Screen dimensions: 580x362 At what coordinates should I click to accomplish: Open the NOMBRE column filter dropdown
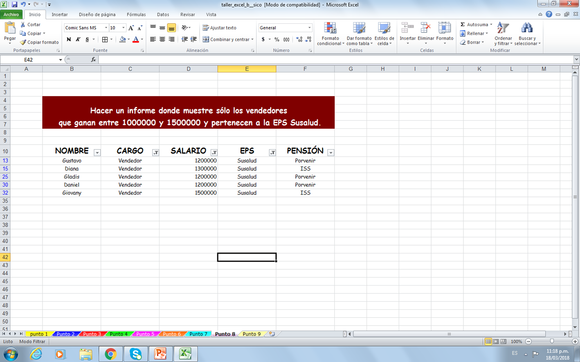pos(97,152)
